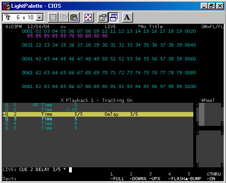Open the MS-DOS window system icon
Viewport: 226px width, 183px height.
click(x=6, y=6)
